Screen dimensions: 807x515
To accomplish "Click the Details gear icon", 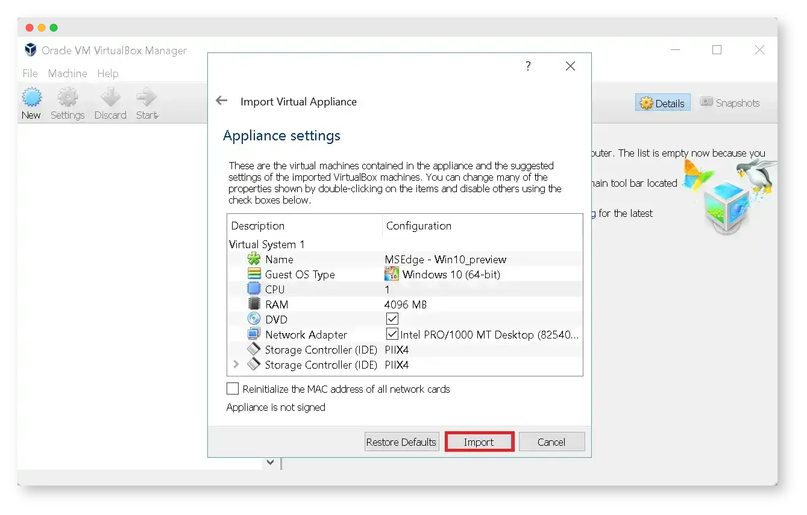I will tap(646, 104).
